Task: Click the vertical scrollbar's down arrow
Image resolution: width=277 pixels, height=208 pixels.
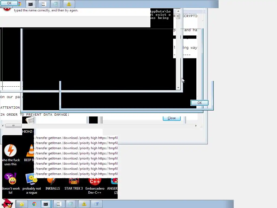Action: pos(178,87)
